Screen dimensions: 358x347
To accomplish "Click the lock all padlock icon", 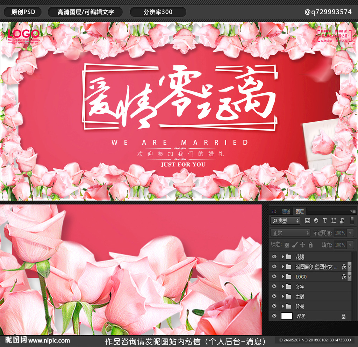I will pyautogui.click(x=310, y=245).
